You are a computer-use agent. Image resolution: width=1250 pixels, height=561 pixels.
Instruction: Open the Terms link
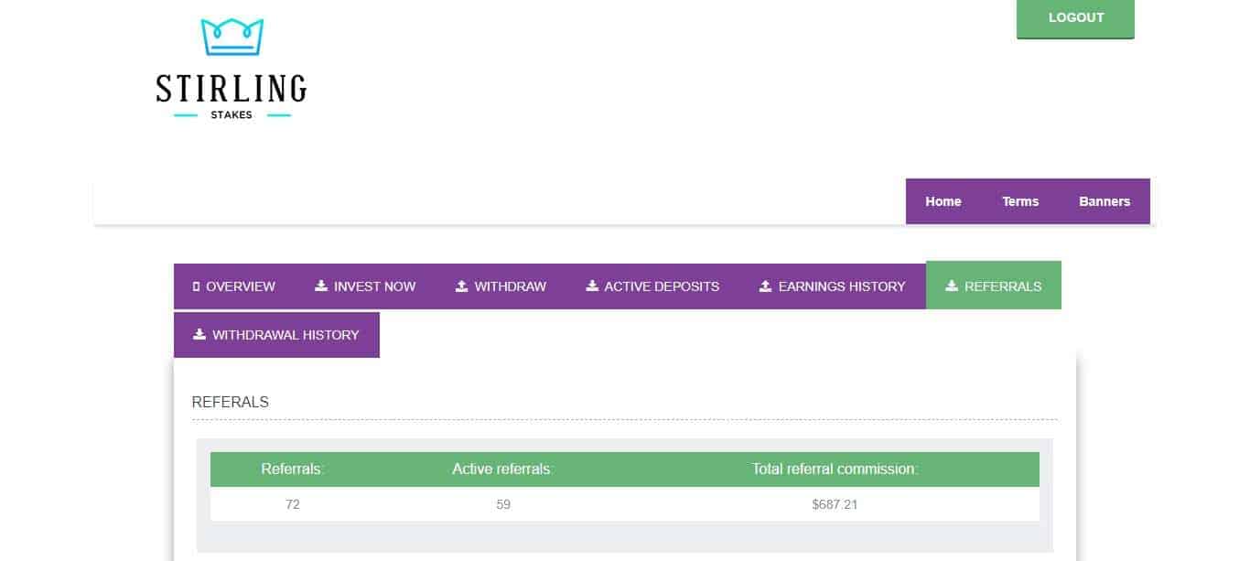click(x=1020, y=201)
